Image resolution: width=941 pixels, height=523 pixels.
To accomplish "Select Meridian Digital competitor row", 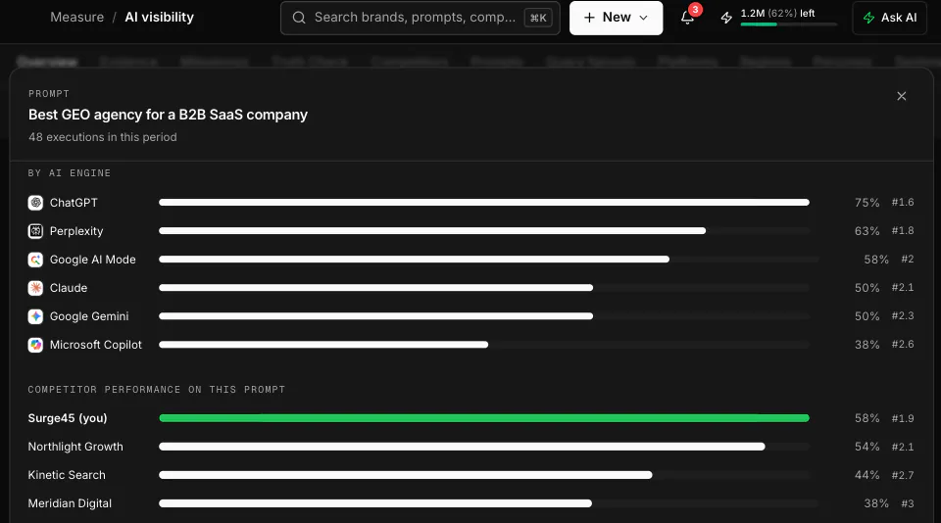I will point(70,503).
